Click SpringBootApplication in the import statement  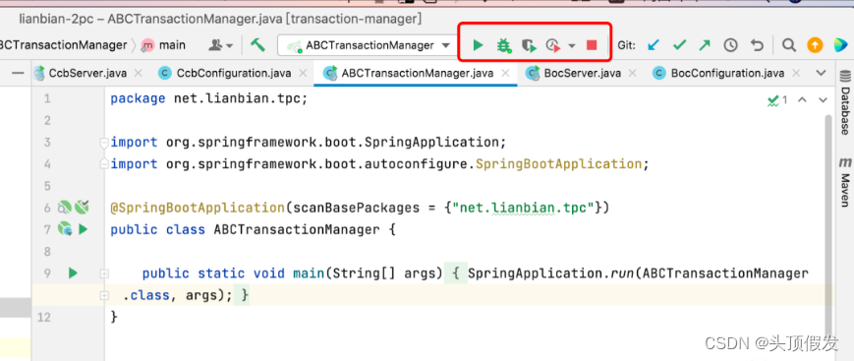click(x=559, y=164)
